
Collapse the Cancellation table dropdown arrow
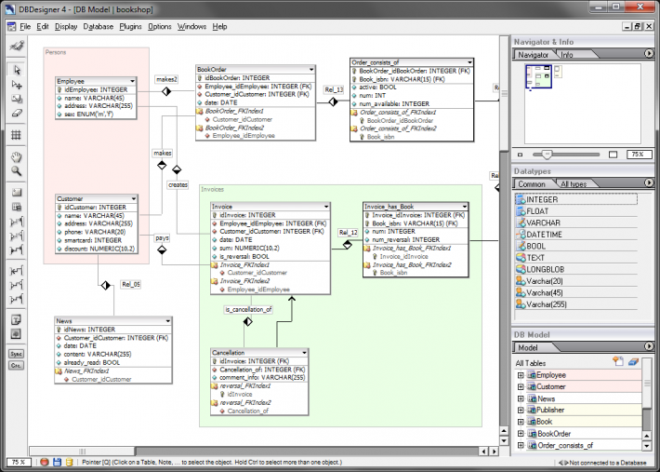(304, 352)
